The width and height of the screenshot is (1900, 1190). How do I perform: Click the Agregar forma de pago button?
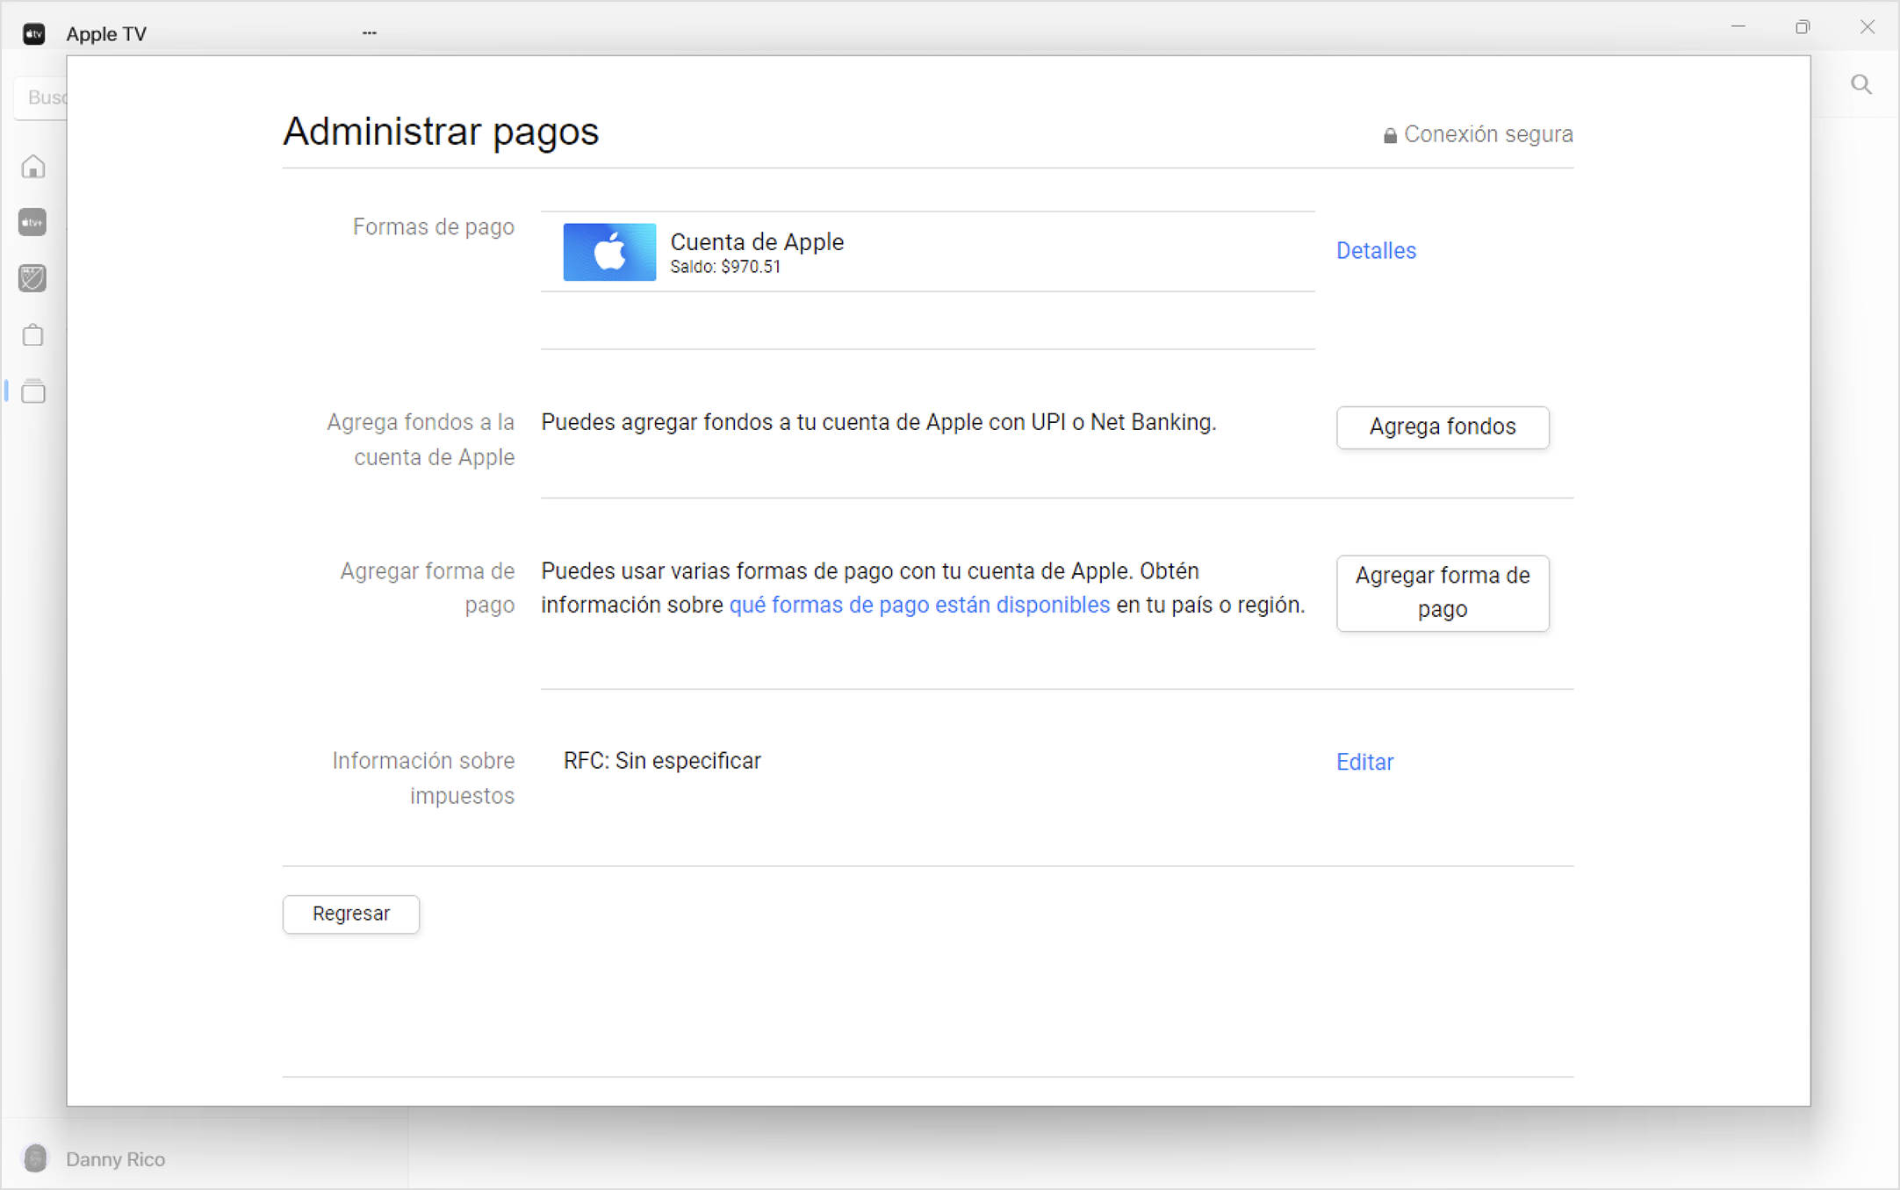[1443, 592]
